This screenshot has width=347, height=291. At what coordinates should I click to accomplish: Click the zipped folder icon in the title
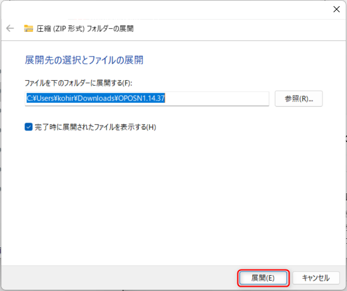click(29, 28)
